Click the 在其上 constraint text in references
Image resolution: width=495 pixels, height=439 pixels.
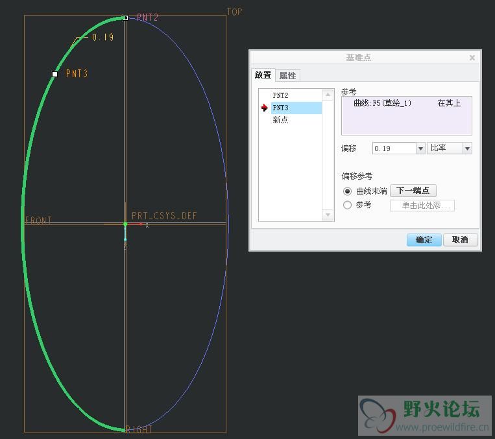click(x=449, y=103)
